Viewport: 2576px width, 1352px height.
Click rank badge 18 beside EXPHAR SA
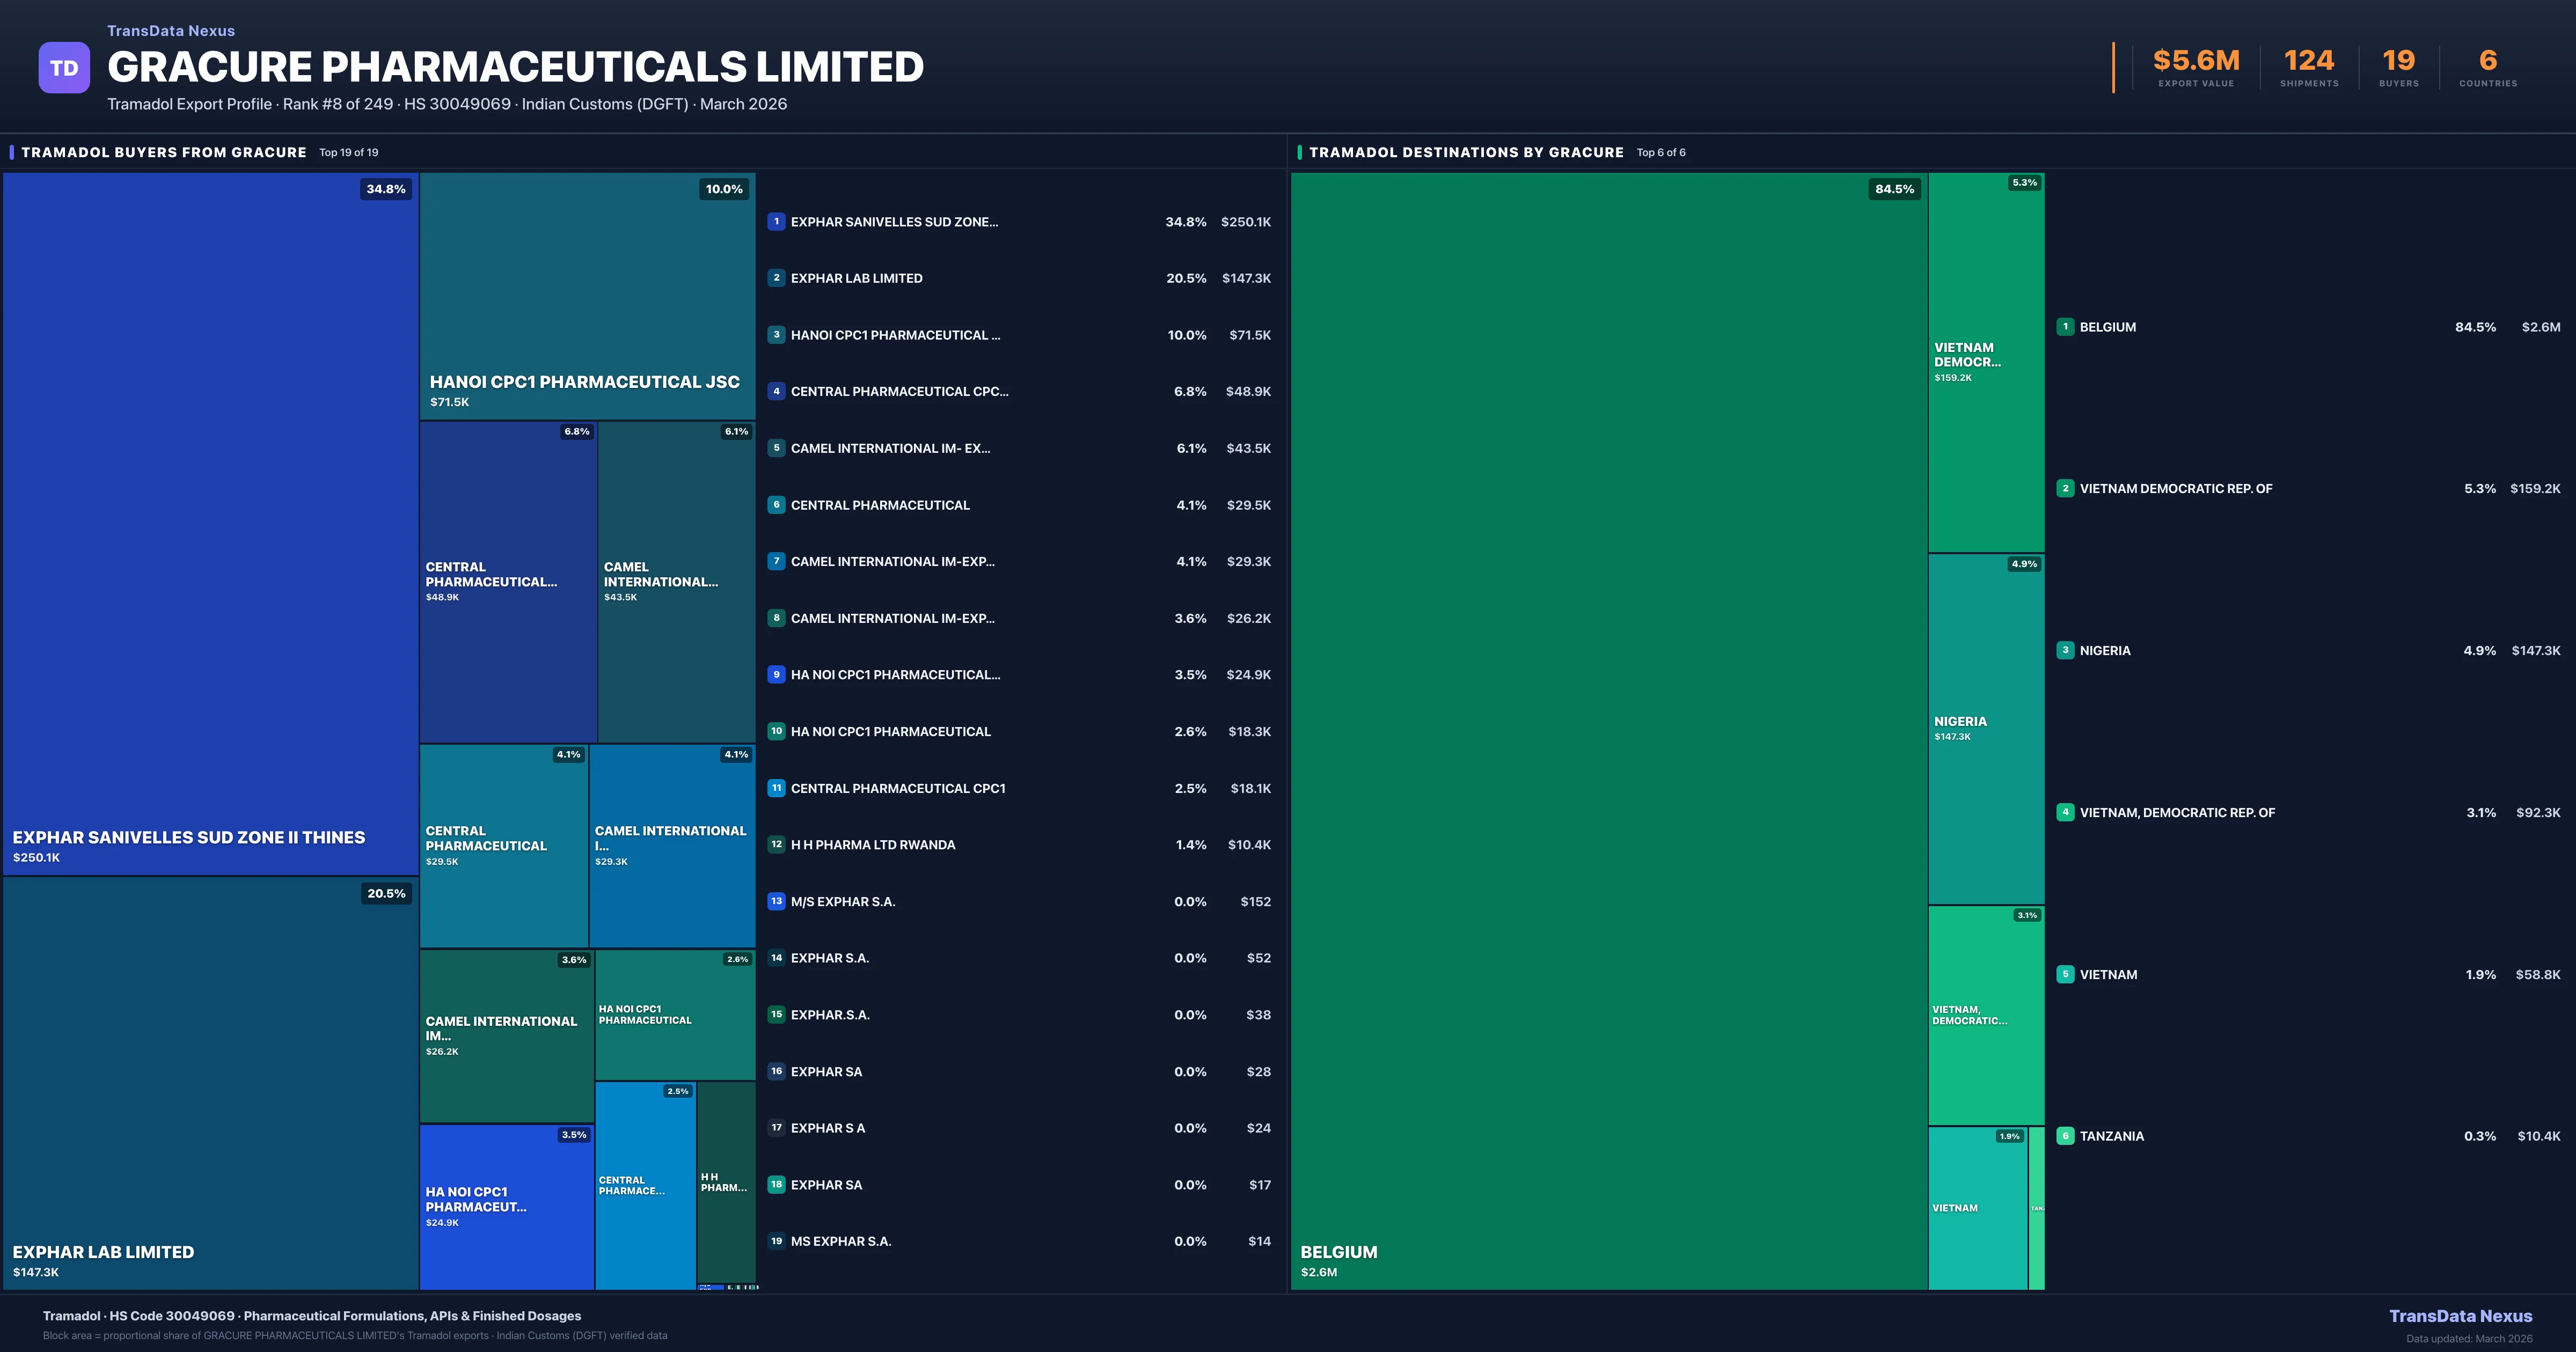click(776, 1184)
